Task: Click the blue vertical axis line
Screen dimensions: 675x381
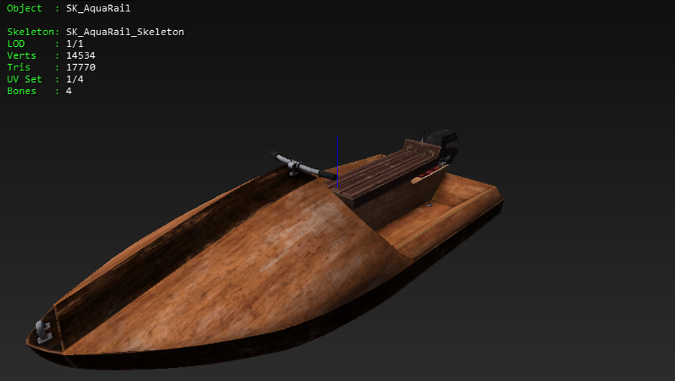Action: point(337,162)
